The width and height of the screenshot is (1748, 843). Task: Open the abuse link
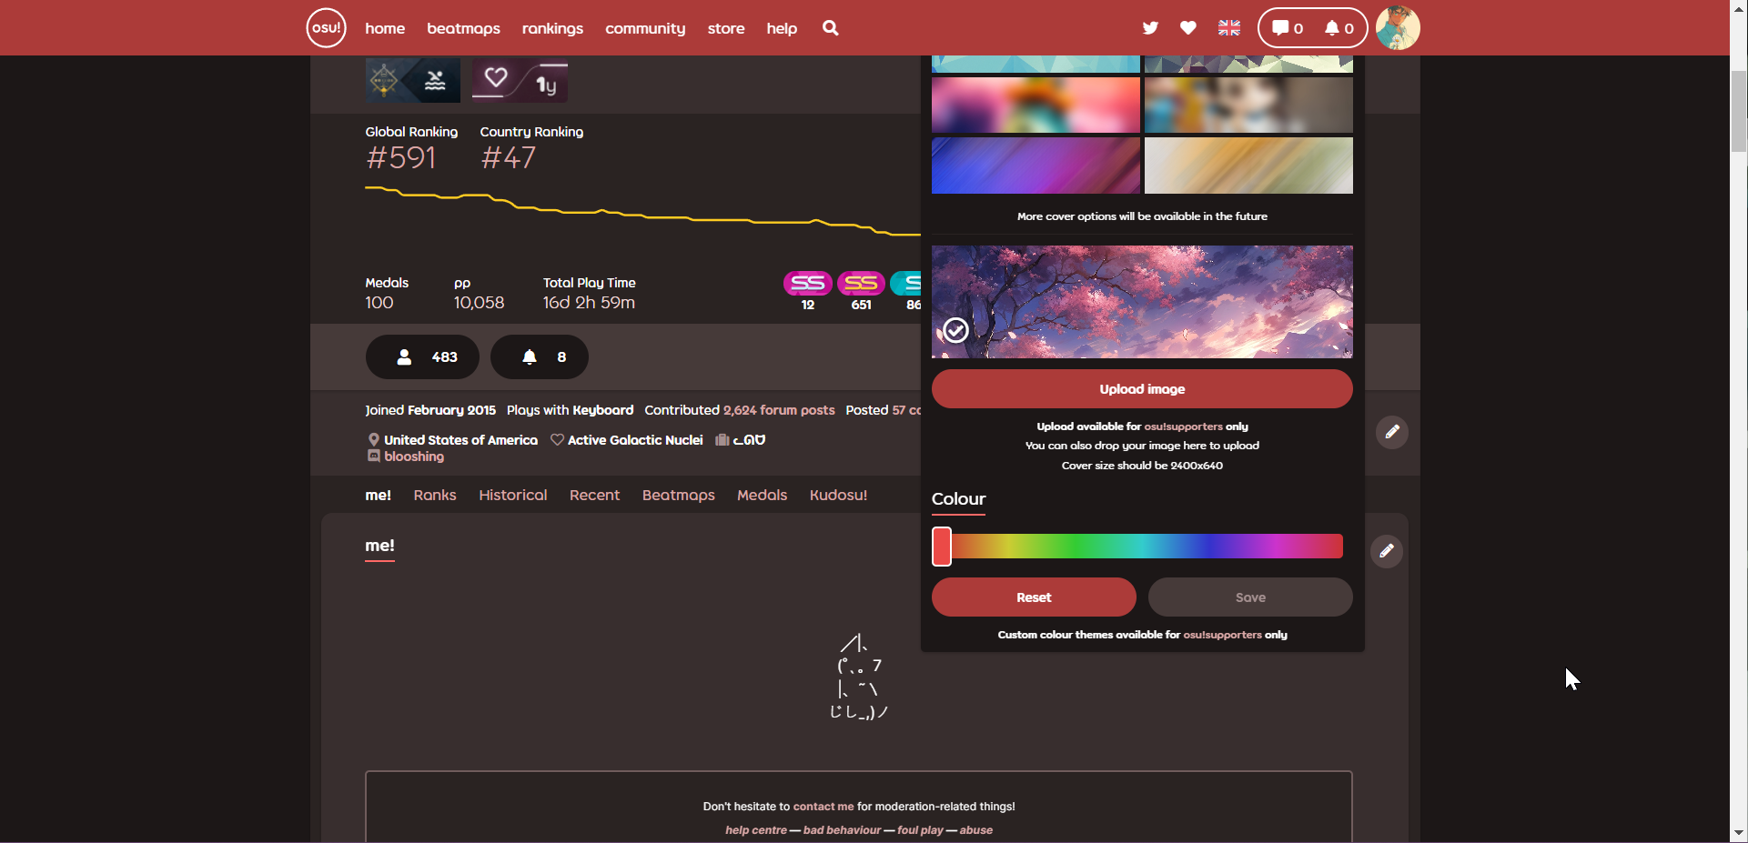[975, 830]
